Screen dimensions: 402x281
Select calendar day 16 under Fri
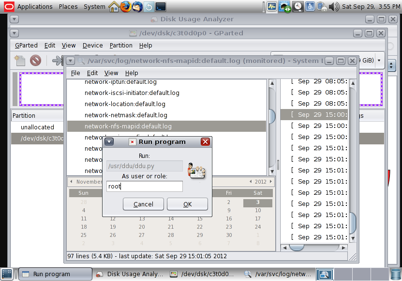[x=229, y=219]
